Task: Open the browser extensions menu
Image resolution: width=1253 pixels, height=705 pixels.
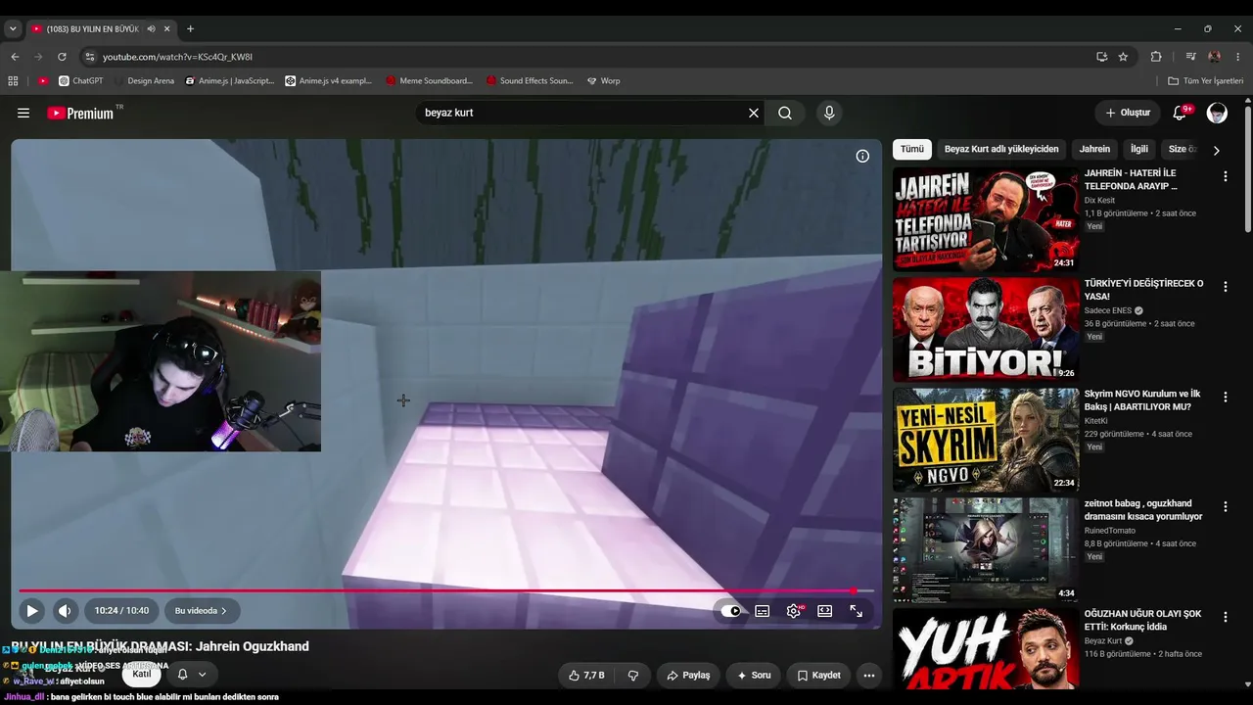Action: tap(1156, 57)
